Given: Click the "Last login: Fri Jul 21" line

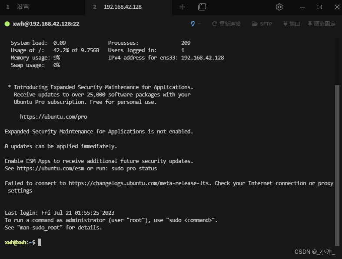Looking at the screenshot, I should pyautogui.click(x=60, y=213).
